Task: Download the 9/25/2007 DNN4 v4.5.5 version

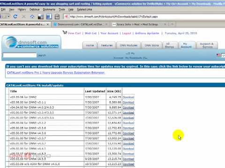Action: (x=128, y=159)
